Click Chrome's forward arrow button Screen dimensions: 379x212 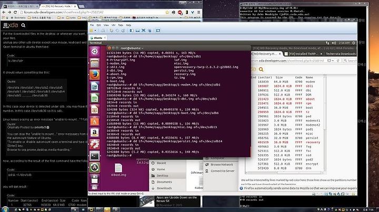coord(9,12)
